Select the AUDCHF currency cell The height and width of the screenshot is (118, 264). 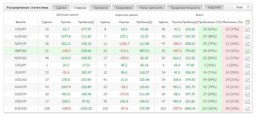point(21,87)
